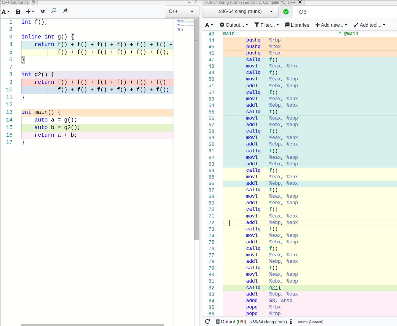Select the C++ source #1 tab

15,2
